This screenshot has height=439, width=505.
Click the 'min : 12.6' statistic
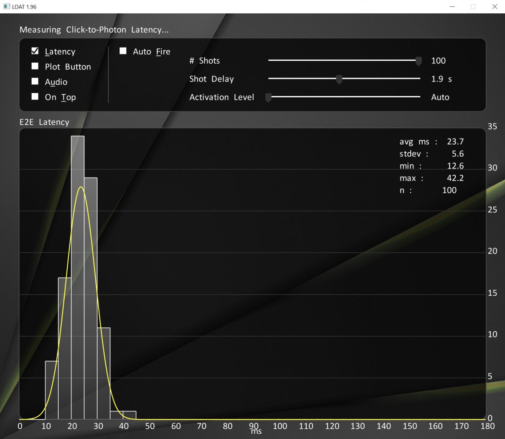(x=432, y=166)
